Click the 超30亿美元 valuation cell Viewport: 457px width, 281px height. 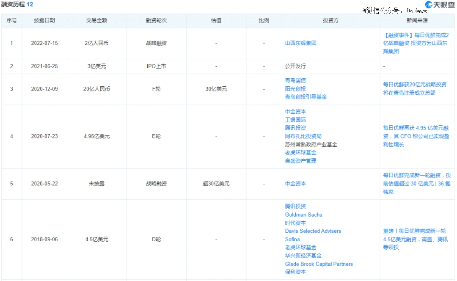216,184
